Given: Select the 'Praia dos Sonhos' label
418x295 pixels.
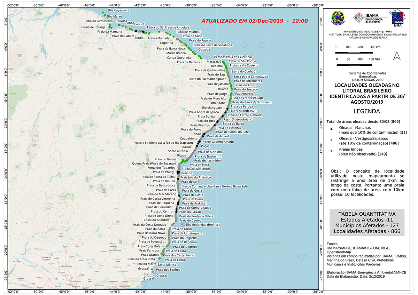Looking at the screenshot, I should pos(168,270).
